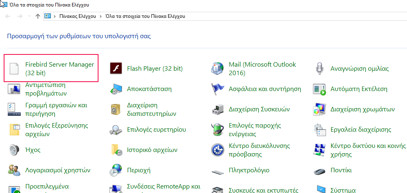Click the keyboard icon for Πληκτρολόγιο
Viewport: 407px width, 193px height.
coord(217,171)
